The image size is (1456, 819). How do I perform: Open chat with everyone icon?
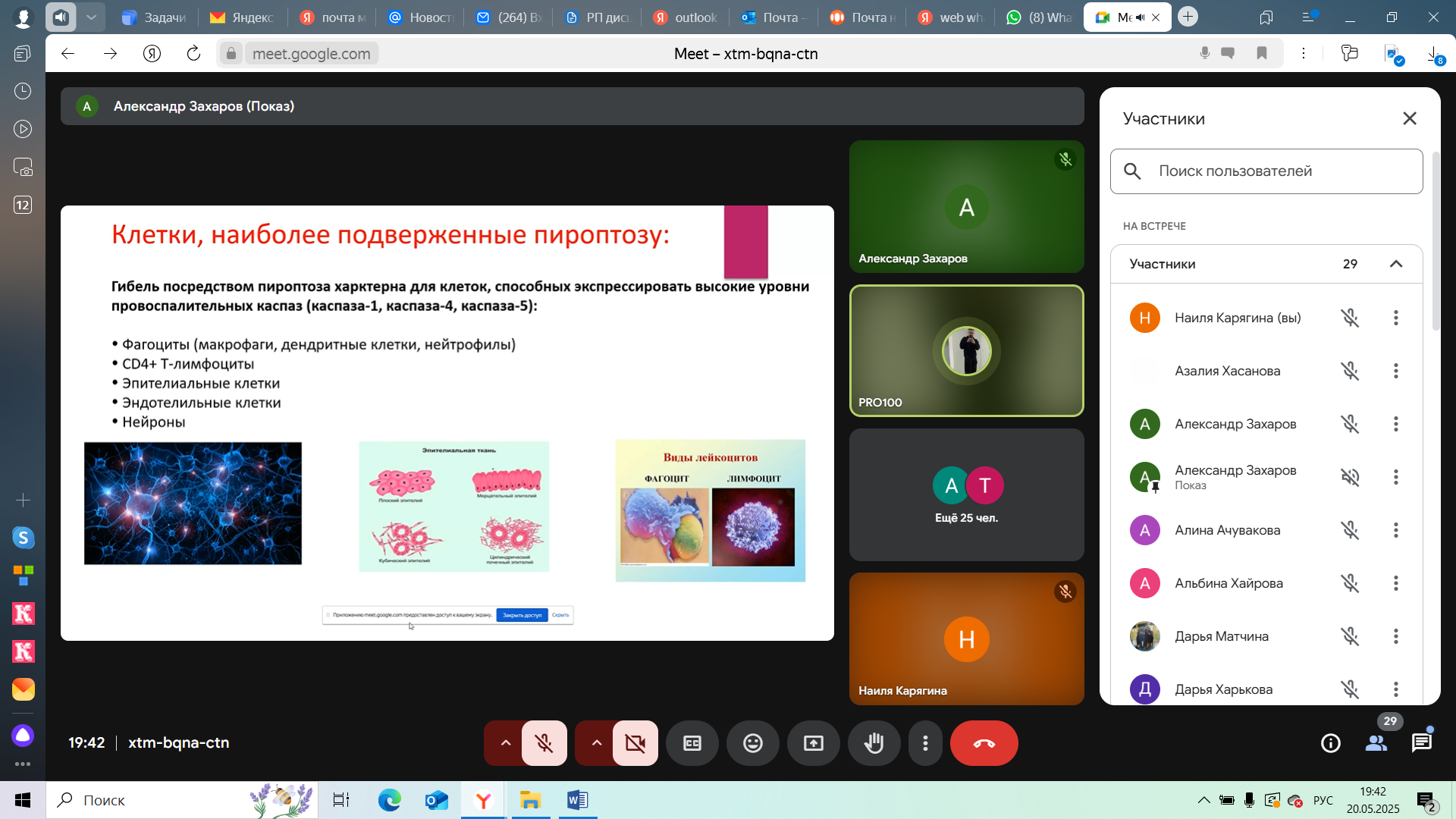point(1421,743)
